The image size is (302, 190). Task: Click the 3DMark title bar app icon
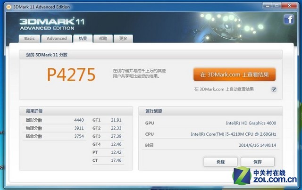pos(8,8)
